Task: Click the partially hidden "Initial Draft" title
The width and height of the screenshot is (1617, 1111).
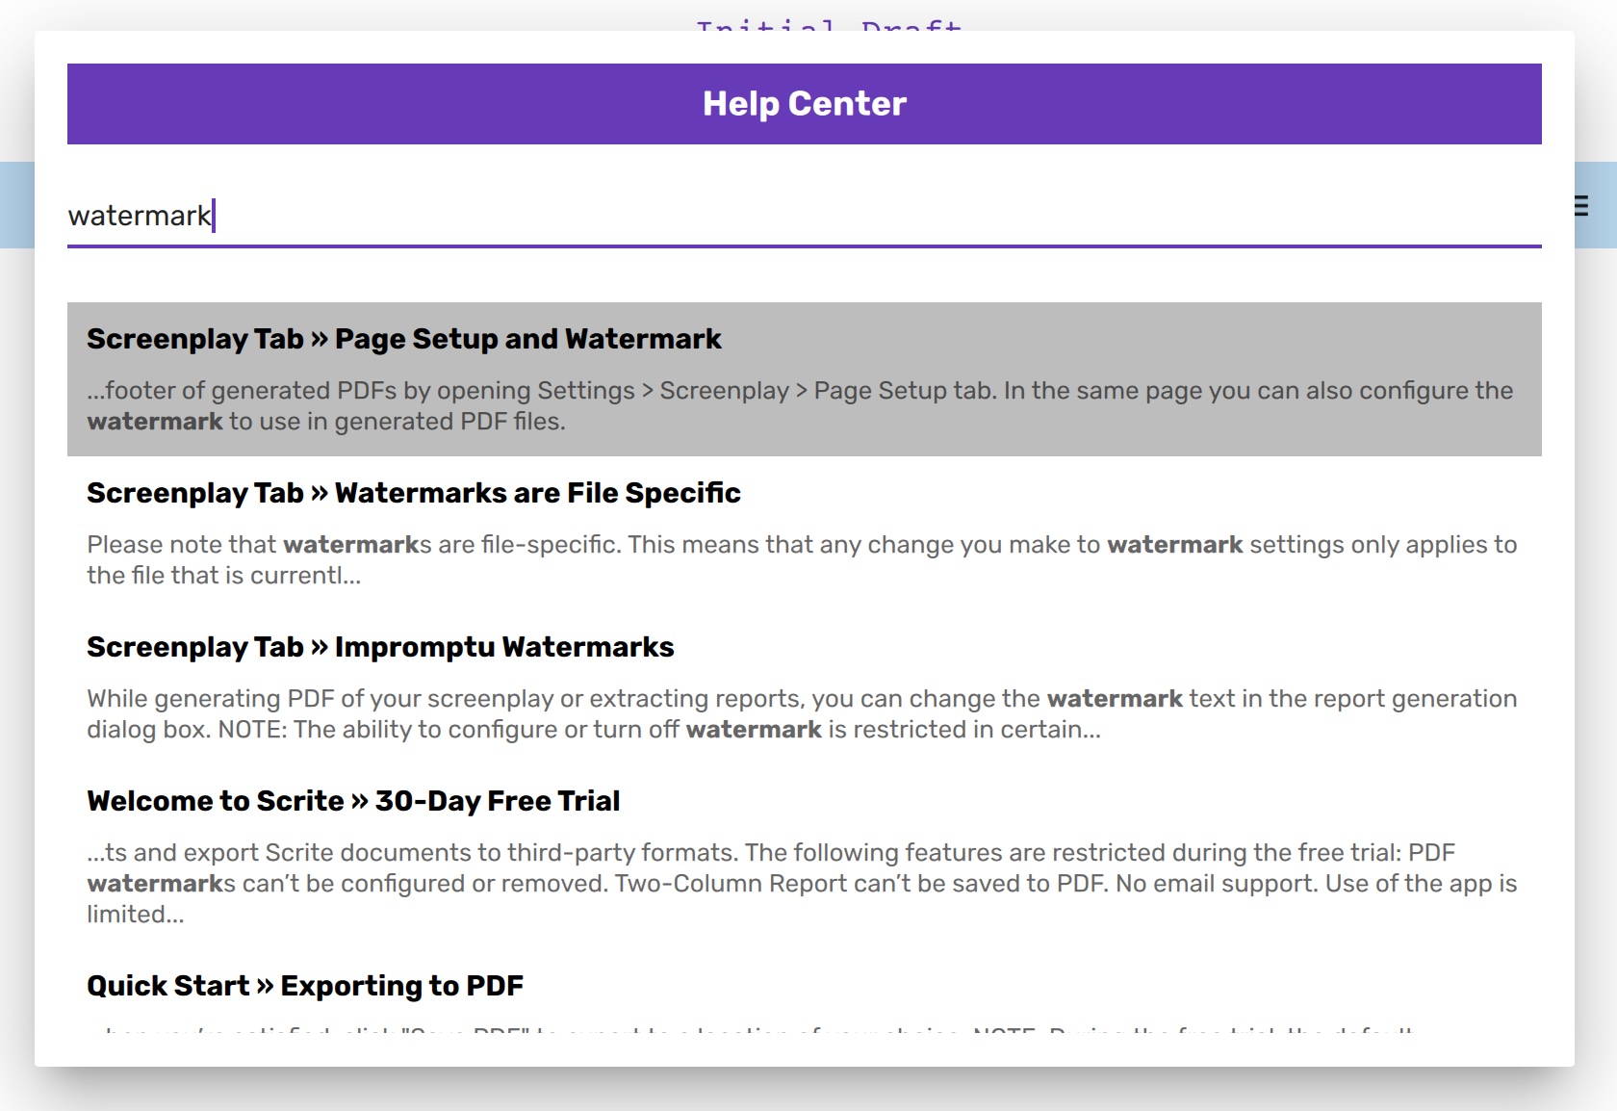Action: (x=829, y=25)
